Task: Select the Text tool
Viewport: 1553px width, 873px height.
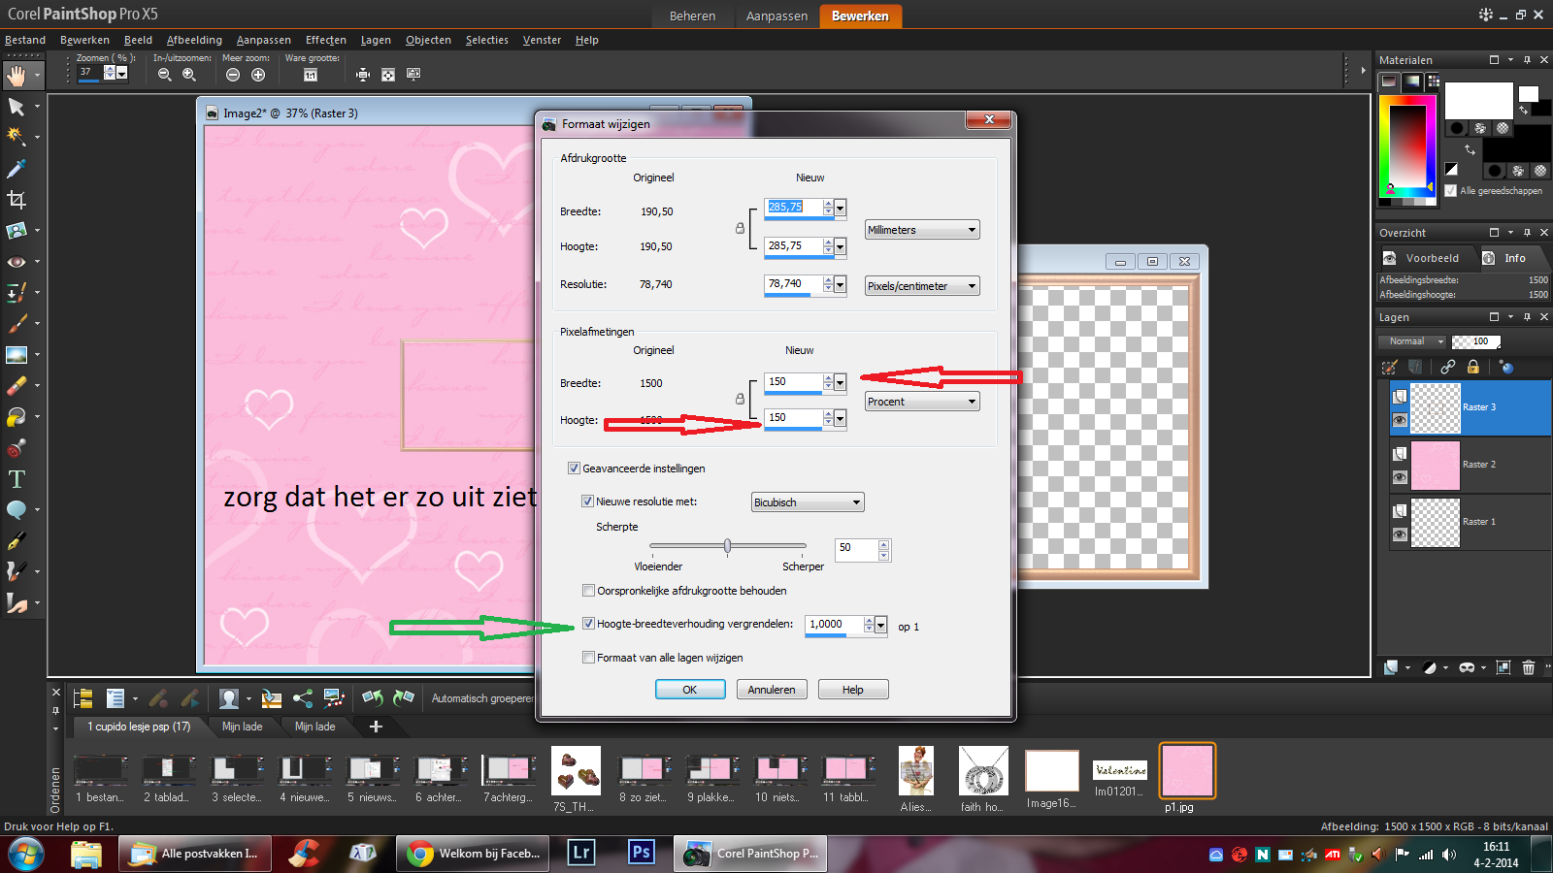Action: tap(17, 479)
